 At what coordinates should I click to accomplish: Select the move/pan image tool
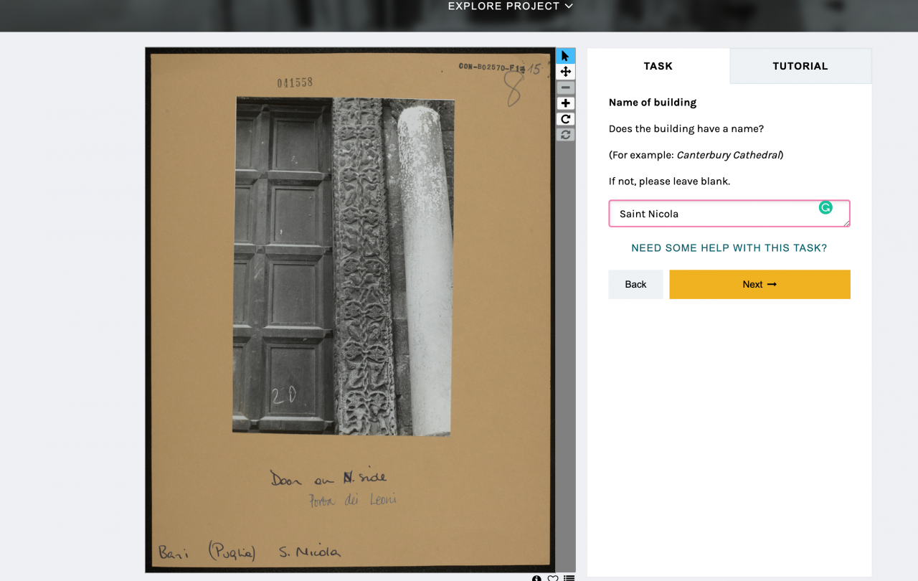click(x=565, y=72)
